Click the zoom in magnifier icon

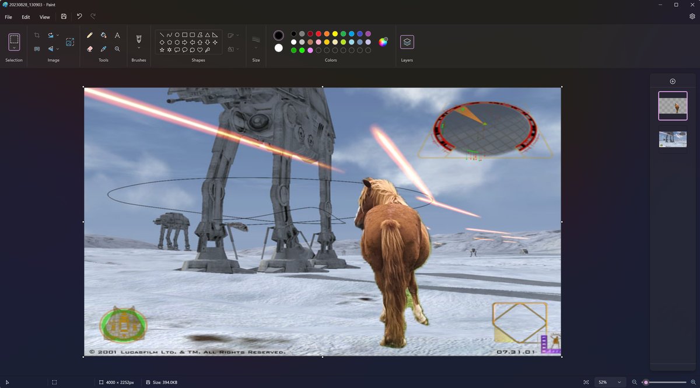(693, 382)
